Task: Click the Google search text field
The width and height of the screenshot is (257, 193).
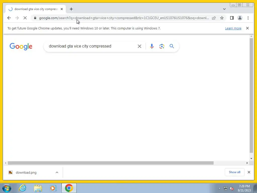Action: 92,46
